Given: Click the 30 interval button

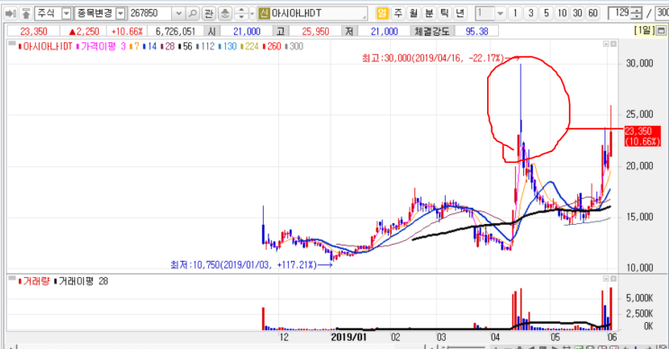Looking at the screenshot, I should click(x=577, y=13).
